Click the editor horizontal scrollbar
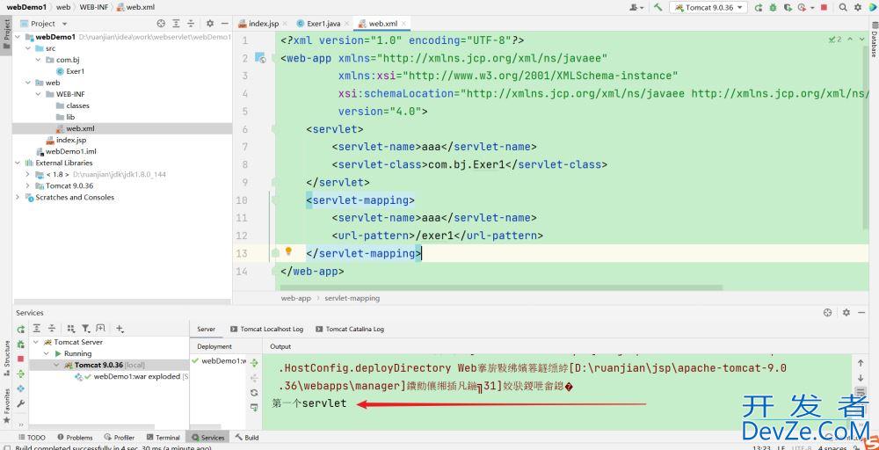 (x=502, y=287)
